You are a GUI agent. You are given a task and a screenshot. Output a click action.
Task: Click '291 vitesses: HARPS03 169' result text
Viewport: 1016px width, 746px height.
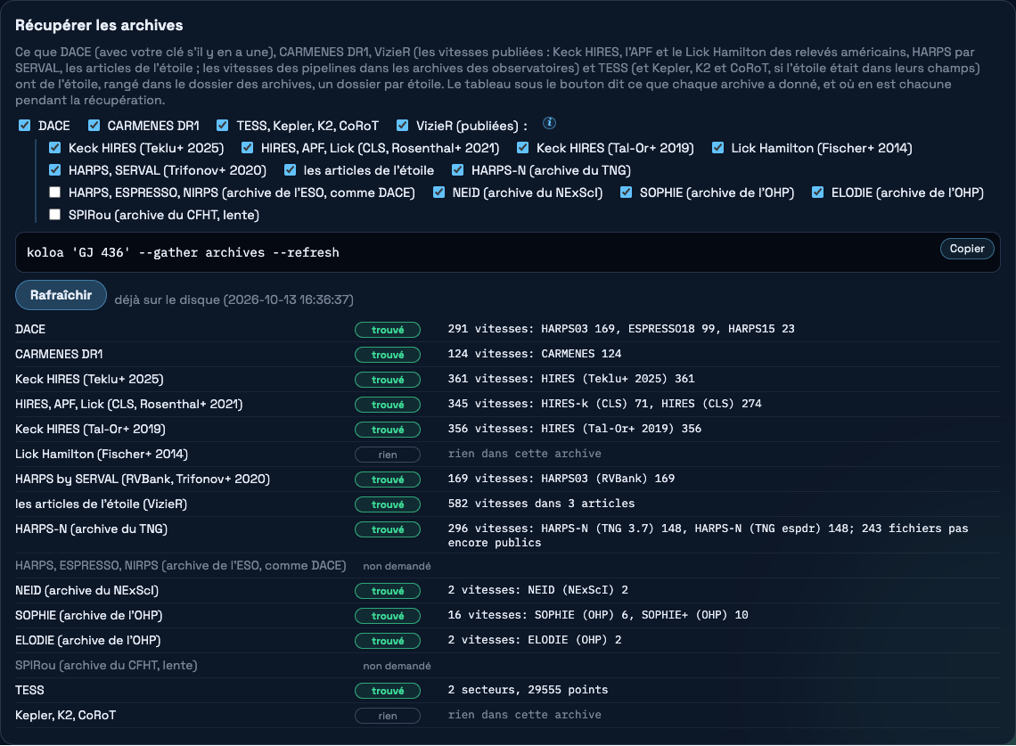click(621, 329)
